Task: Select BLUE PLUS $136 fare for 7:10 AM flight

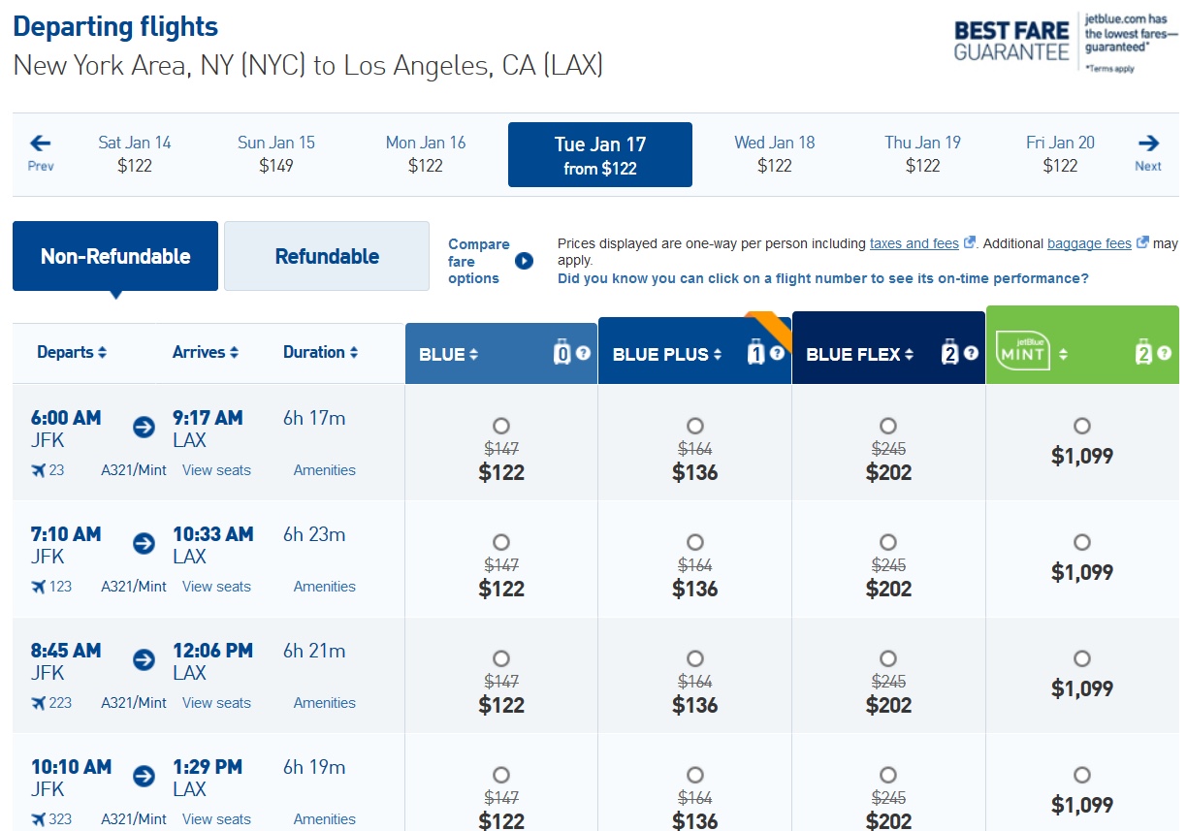Action: coord(694,541)
